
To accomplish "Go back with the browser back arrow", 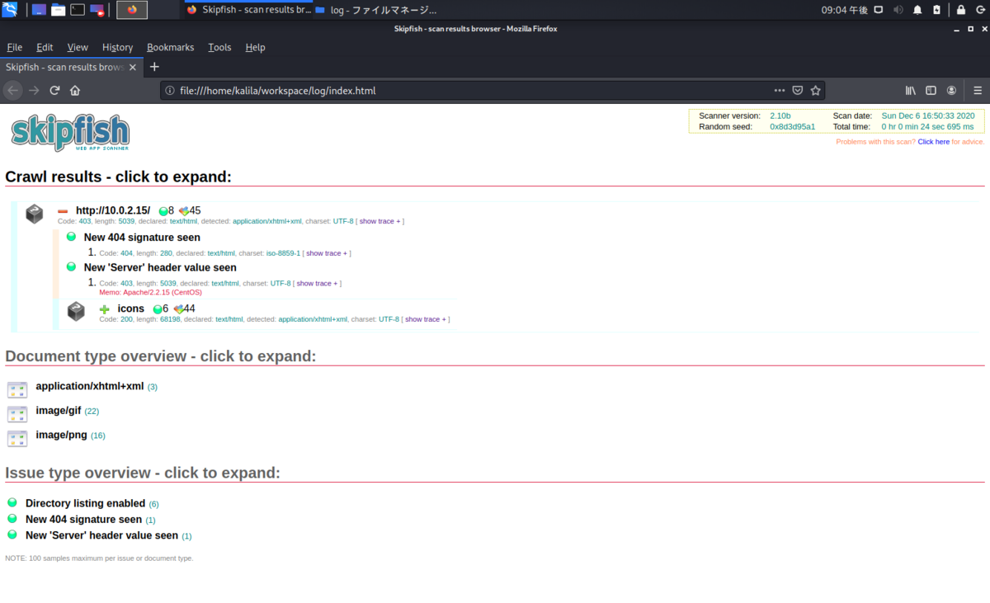I will (x=13, y=90).
